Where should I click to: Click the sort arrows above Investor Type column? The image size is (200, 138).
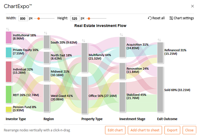8,29
